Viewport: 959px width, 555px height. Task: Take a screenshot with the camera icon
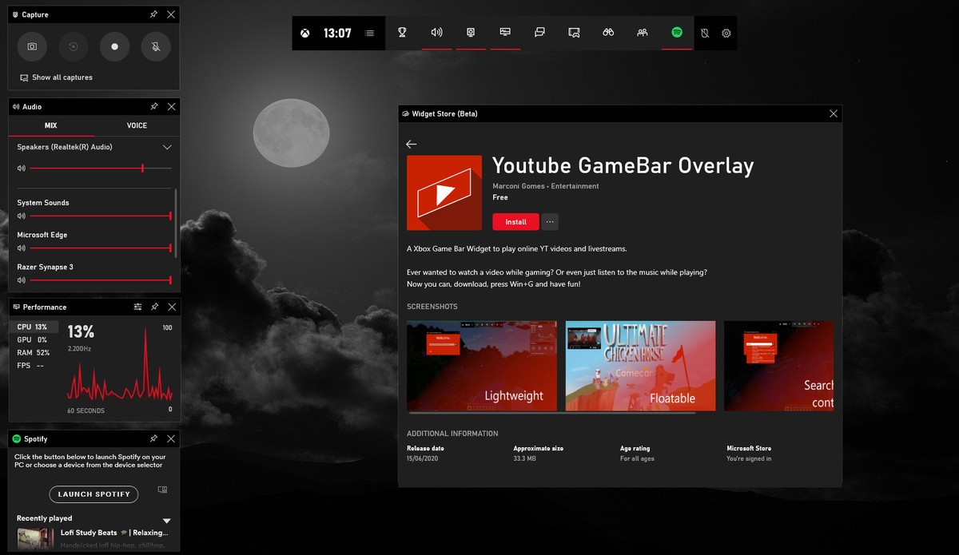coord(32,46)
